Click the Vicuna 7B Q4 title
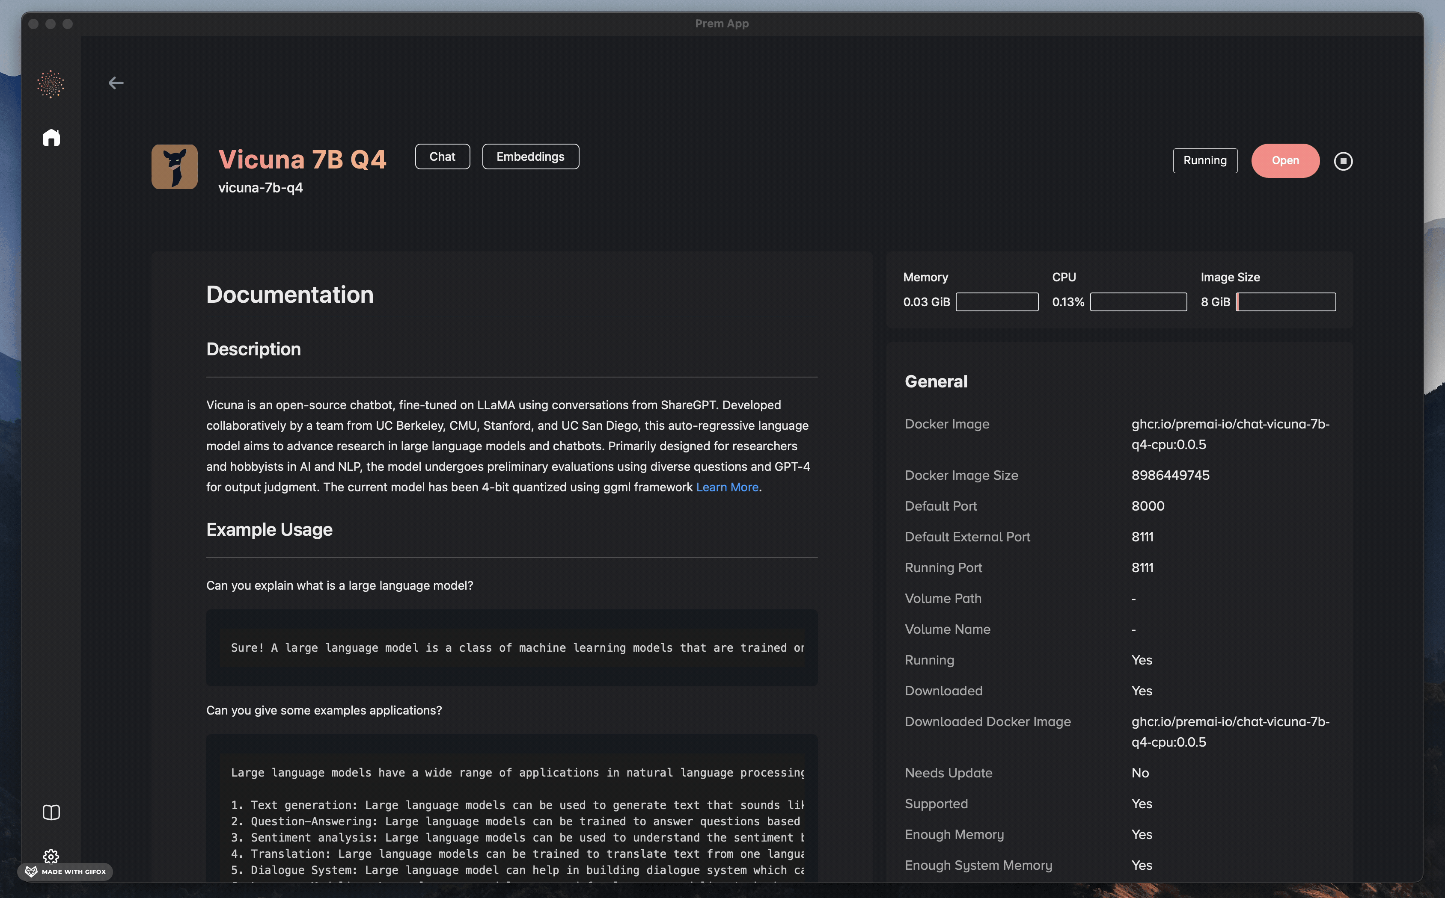 click(x=302, y=160)
